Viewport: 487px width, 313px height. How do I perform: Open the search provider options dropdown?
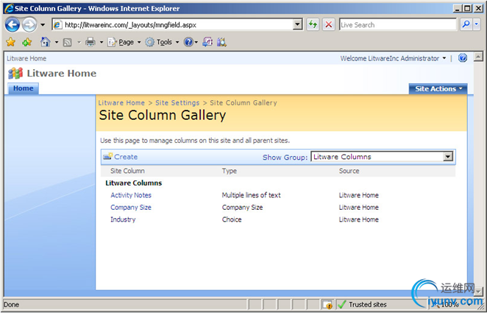[x=477, y=24]
